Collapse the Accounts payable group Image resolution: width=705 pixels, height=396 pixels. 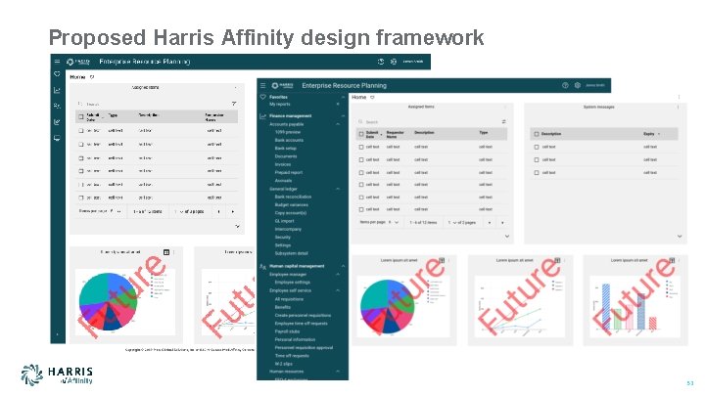[338, 124]
